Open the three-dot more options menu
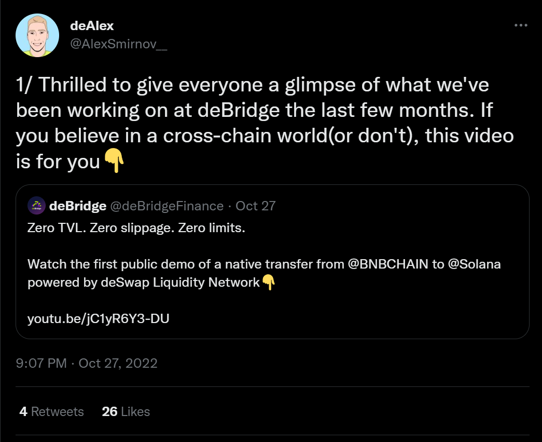The height and width of the screenshot is (442, 542). (520, 25)
